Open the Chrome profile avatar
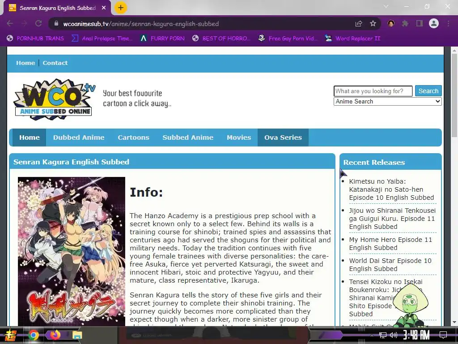The height and width of the screenshot is (344, 458). 434,23
